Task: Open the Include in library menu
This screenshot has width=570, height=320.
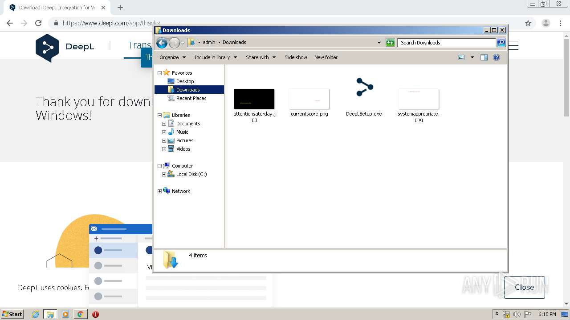Action: pyautogui.click(x=216, y=57)
